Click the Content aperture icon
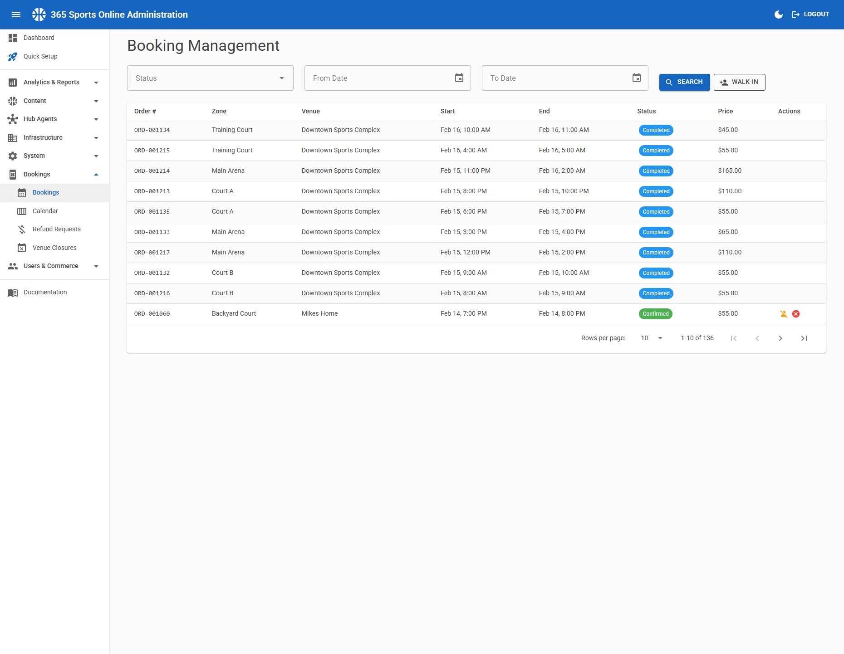Image resolution: width=844 pixels, height=654 pixels. (x=13, y=101)
